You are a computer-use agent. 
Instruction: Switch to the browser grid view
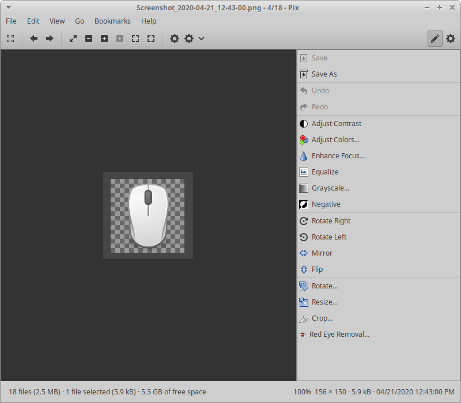click(x=10, y=39)
